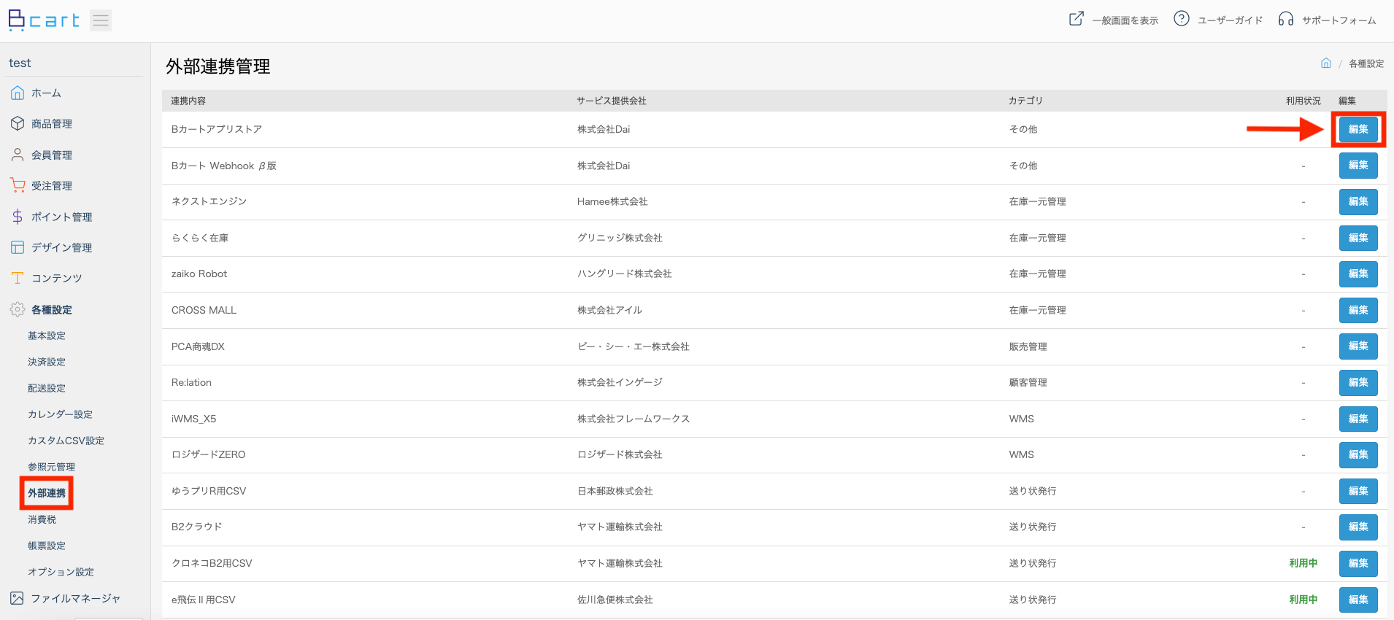Click 編集 for the ネクストエンジン row

point(1358,201)
